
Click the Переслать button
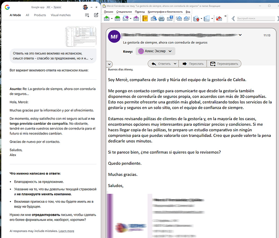click(193, 64)
